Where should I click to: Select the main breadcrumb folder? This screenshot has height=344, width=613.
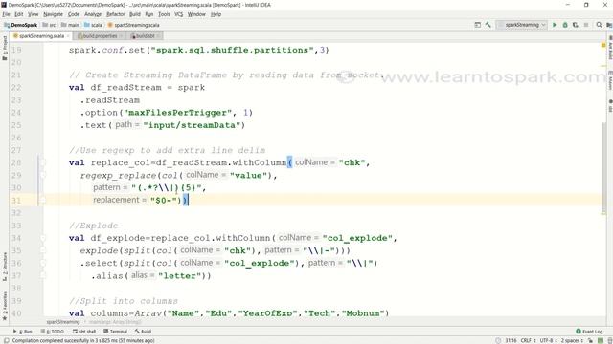[70, 25]
